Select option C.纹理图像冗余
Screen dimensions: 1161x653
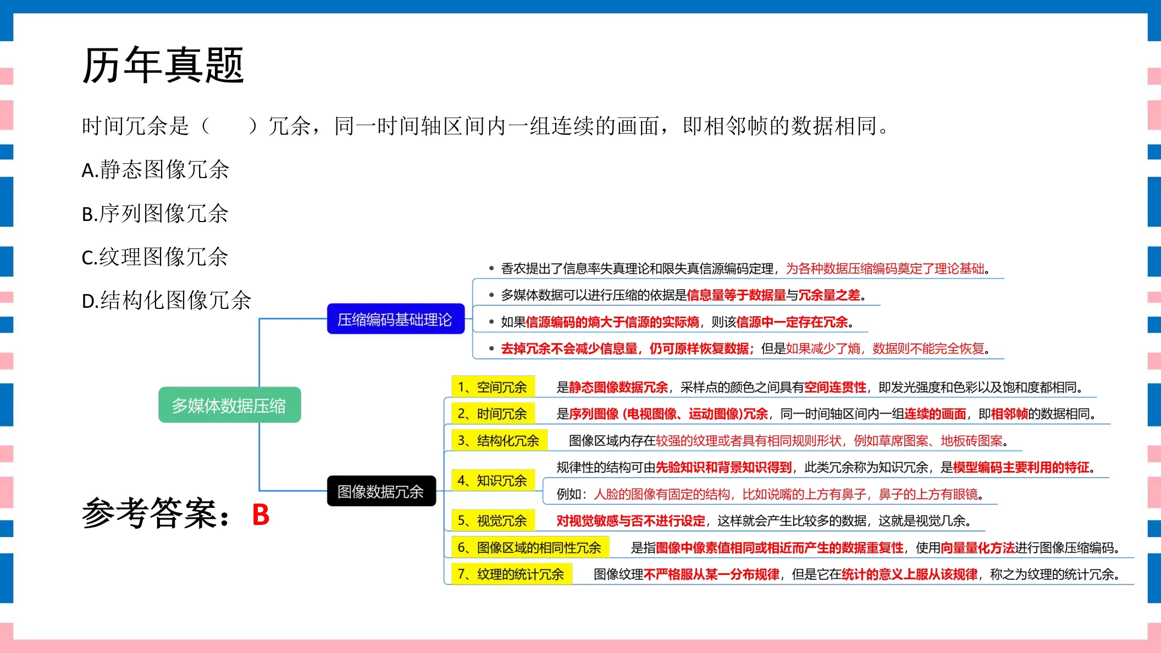(155, 257)
